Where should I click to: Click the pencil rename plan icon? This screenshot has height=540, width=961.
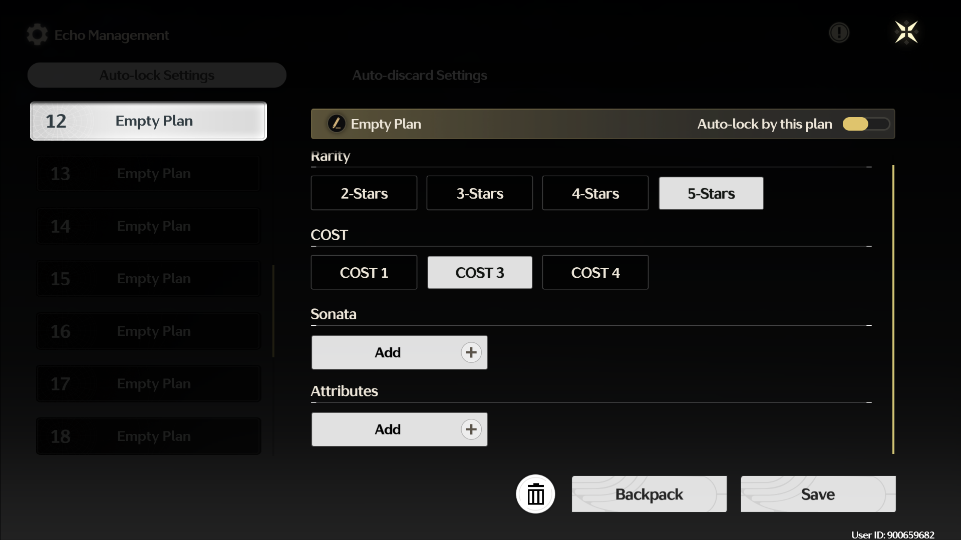click(x=337, y=124)
